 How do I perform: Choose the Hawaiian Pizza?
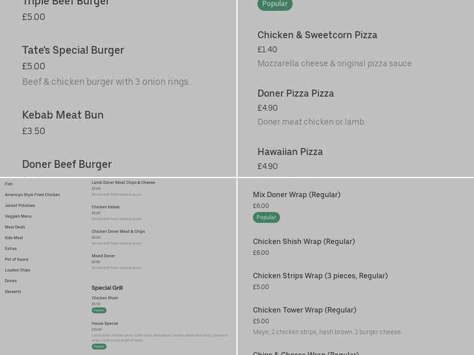pos(290,151)
